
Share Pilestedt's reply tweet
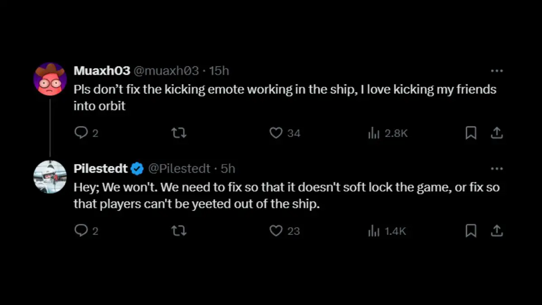point(497,231)
